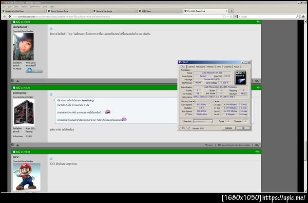This screenshot has width=308, height=203.
Task: Click the Google search box
Action: tap(267, 17)
